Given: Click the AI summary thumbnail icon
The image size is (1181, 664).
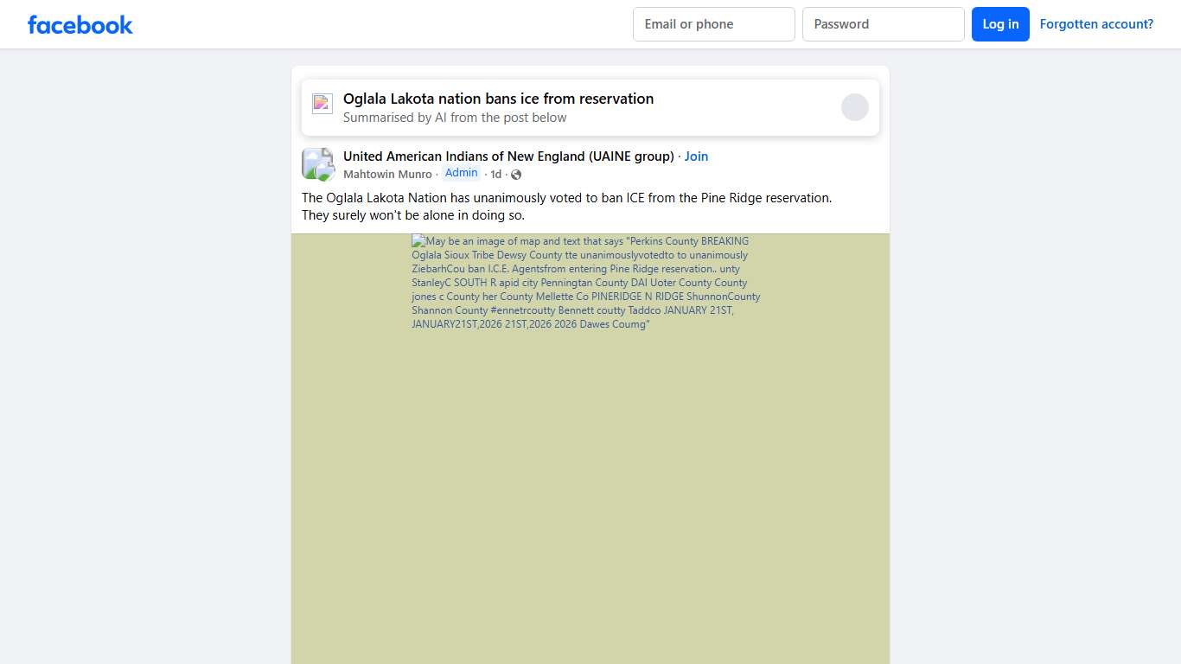Looking at the screenshot, I should click(x=322, y=104).
